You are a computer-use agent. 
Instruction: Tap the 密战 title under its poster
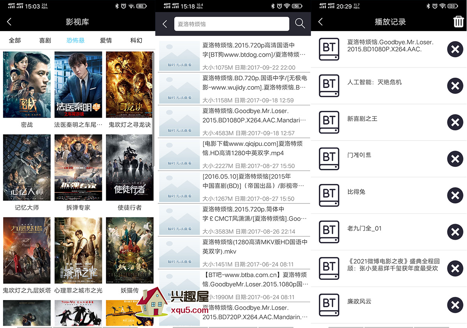click(x=27, y=125)
